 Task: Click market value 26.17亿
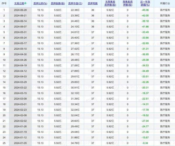click(x=75, y=54)
